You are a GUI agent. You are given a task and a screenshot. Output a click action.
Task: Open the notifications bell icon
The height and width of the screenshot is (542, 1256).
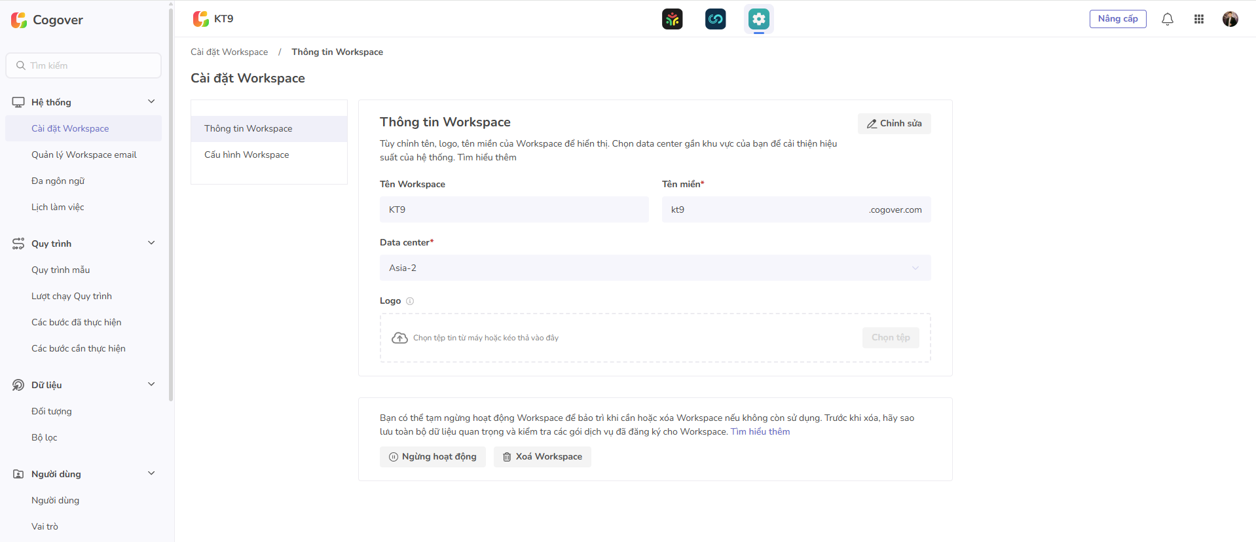1167,19
